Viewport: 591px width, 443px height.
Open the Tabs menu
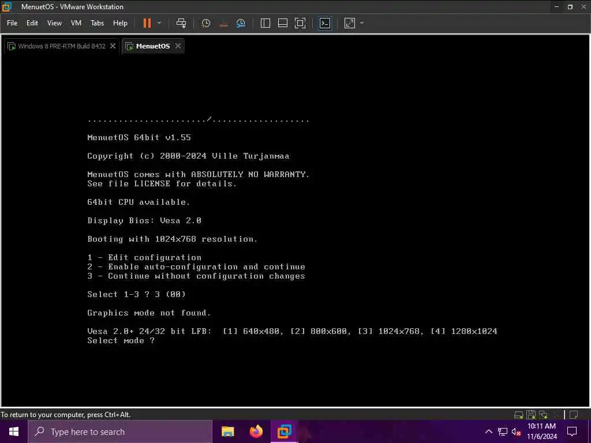[x=97, y=23]
